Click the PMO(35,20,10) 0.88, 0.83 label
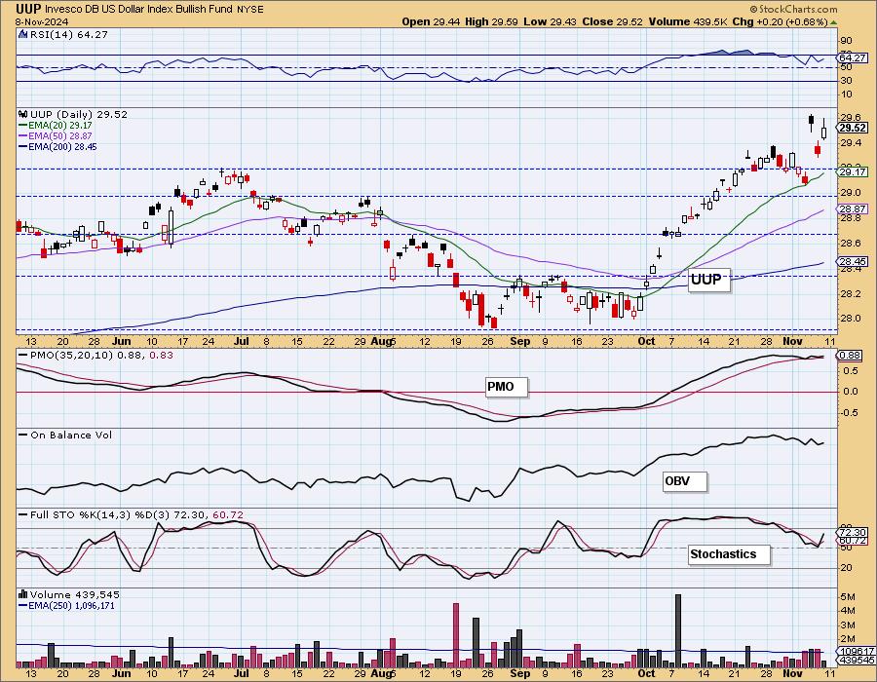Image resolution: width=877 pixels, height=682 pixels. [101, 355]
